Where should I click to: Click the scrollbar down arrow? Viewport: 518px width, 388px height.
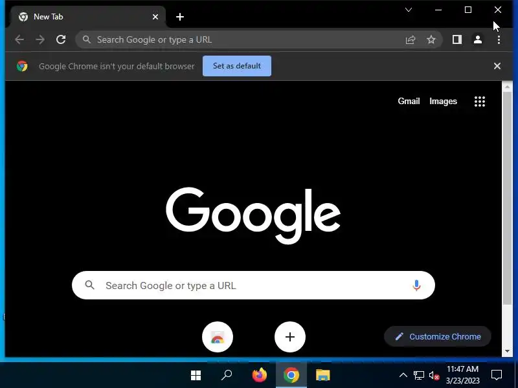click(507, 351)
